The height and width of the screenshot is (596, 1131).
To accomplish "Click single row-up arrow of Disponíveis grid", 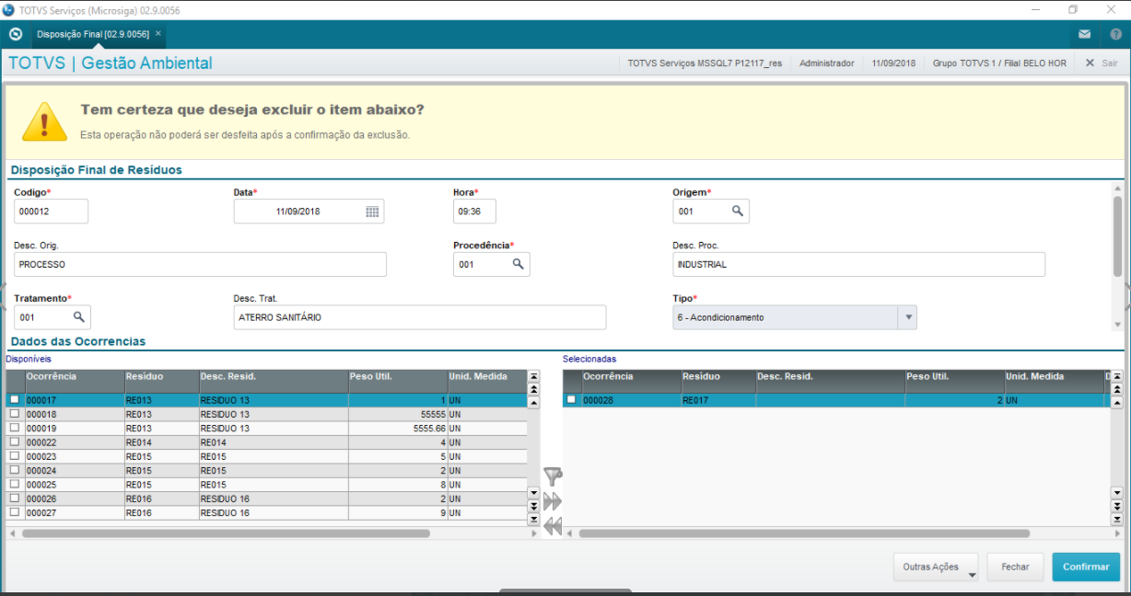I will [533, 403].
